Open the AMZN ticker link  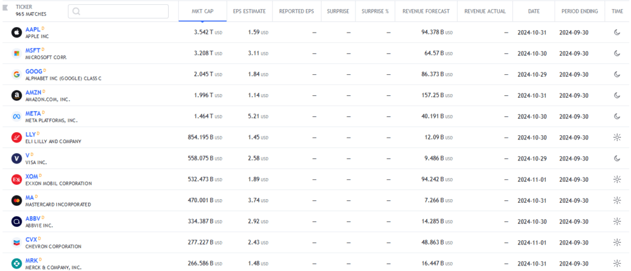click(x=33, y=92)
